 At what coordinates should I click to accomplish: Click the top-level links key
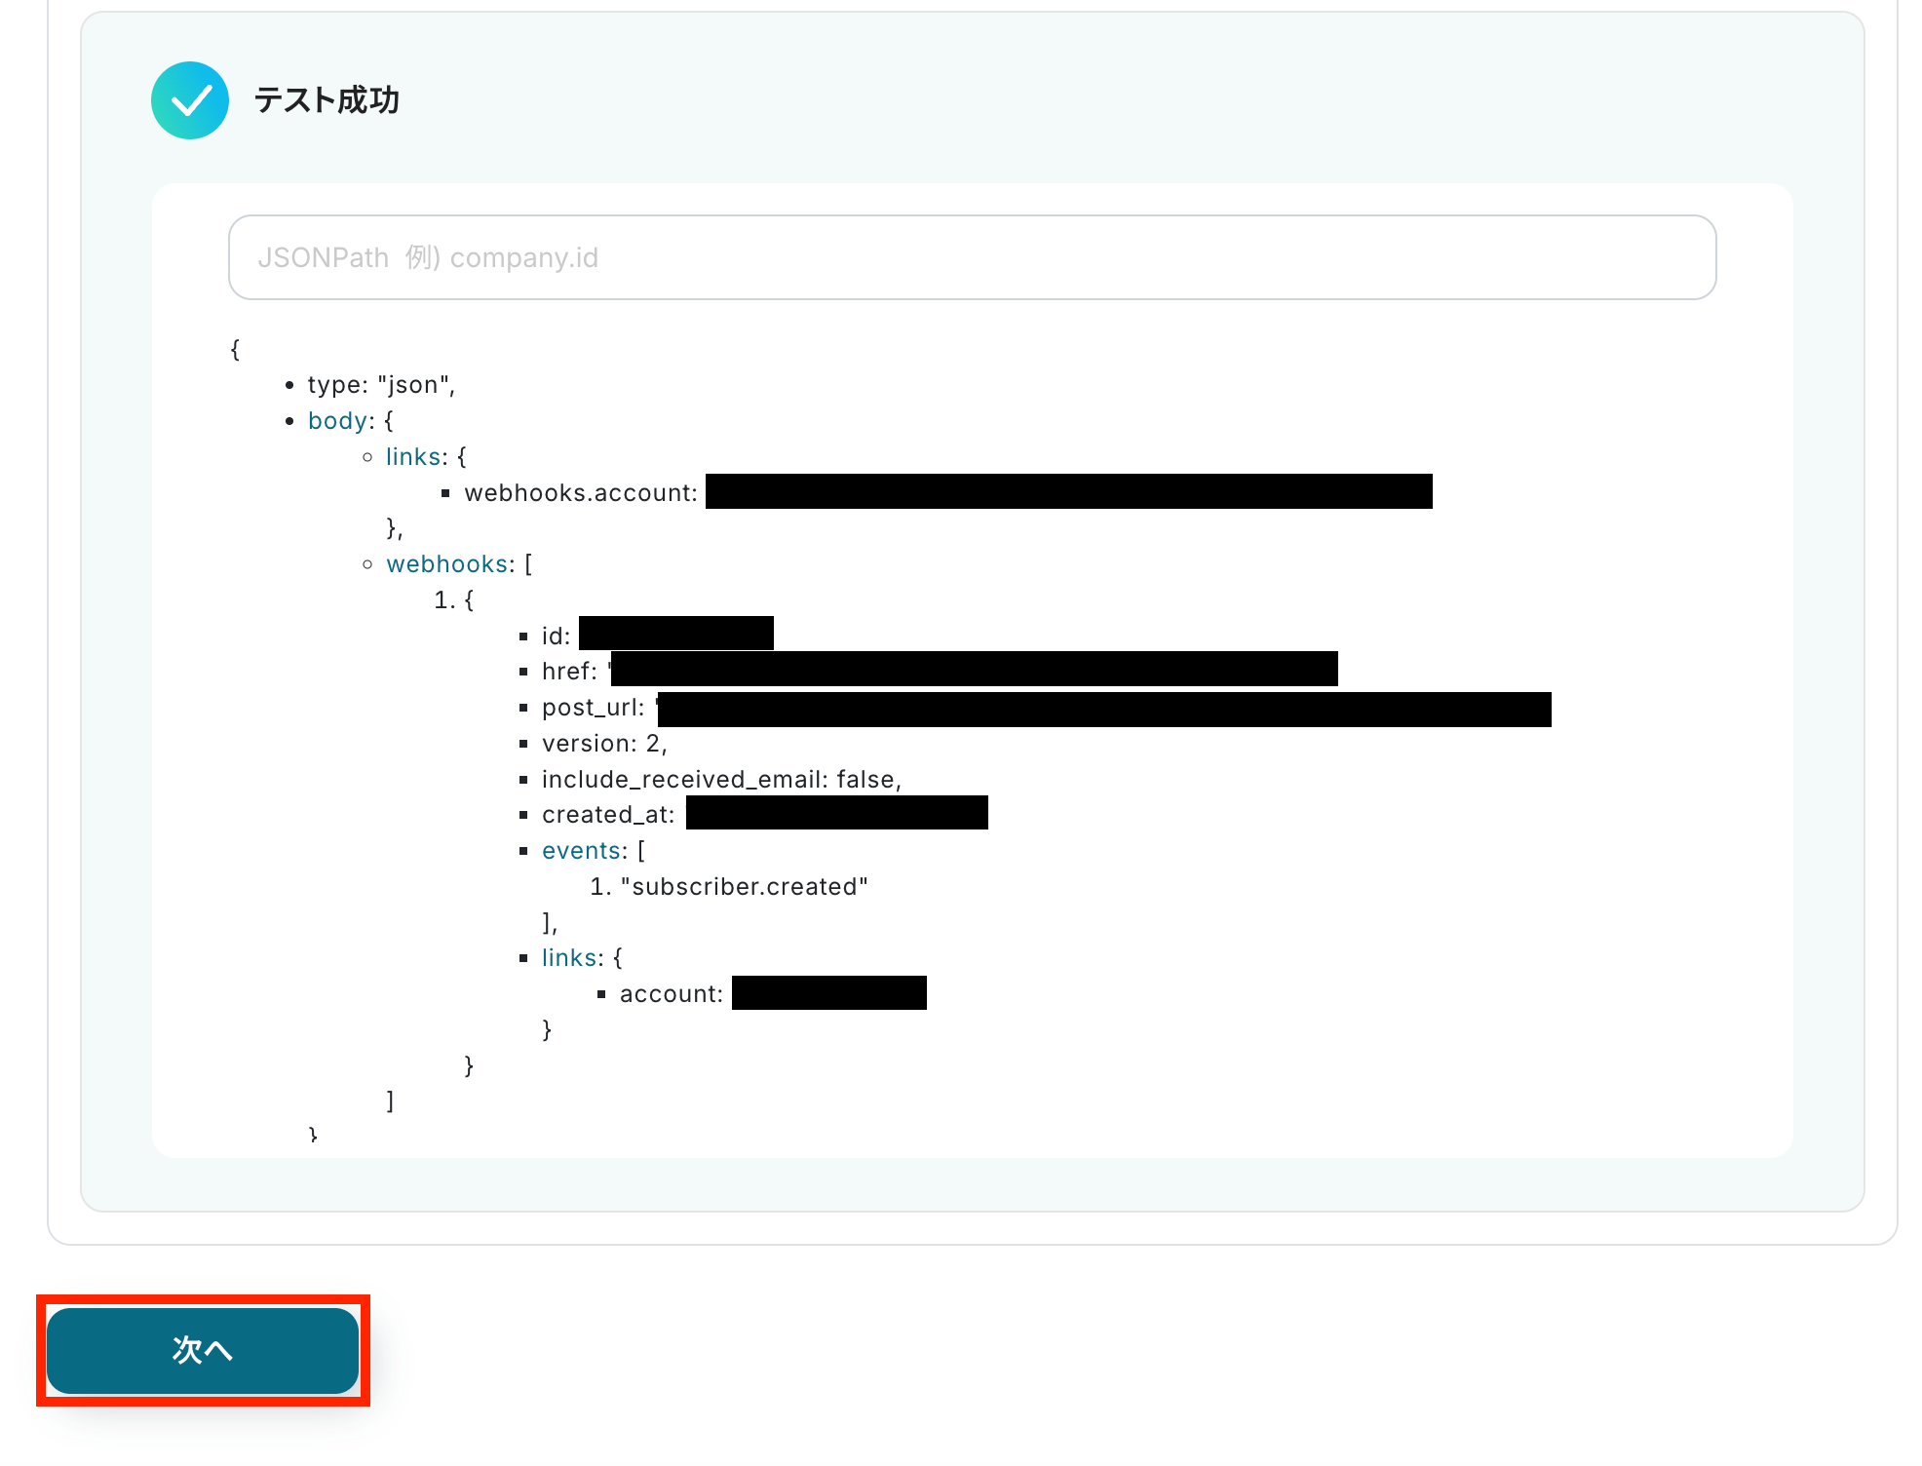coord(413,457)
